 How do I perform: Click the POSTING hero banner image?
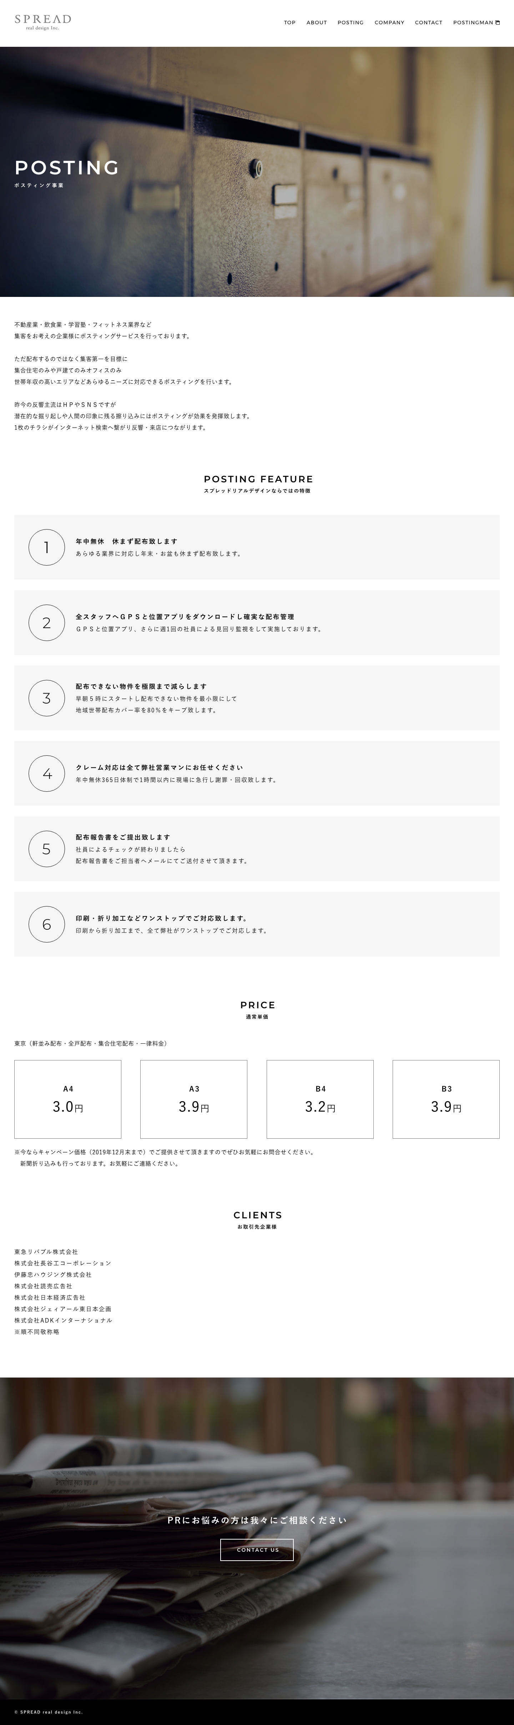257,171
